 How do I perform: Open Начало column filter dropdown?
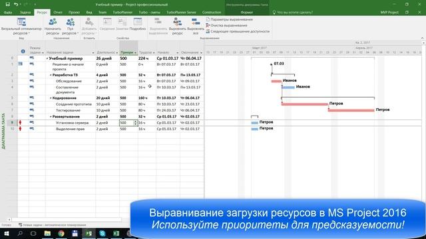coord(178,52)
